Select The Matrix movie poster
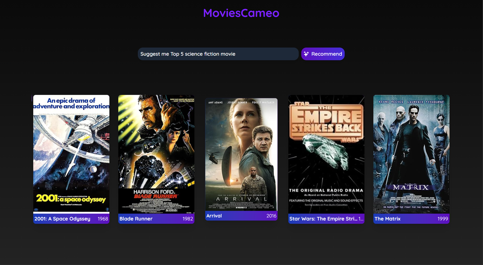Image resolution: width=483 pixels, height=265 pixels. point(411,154)
